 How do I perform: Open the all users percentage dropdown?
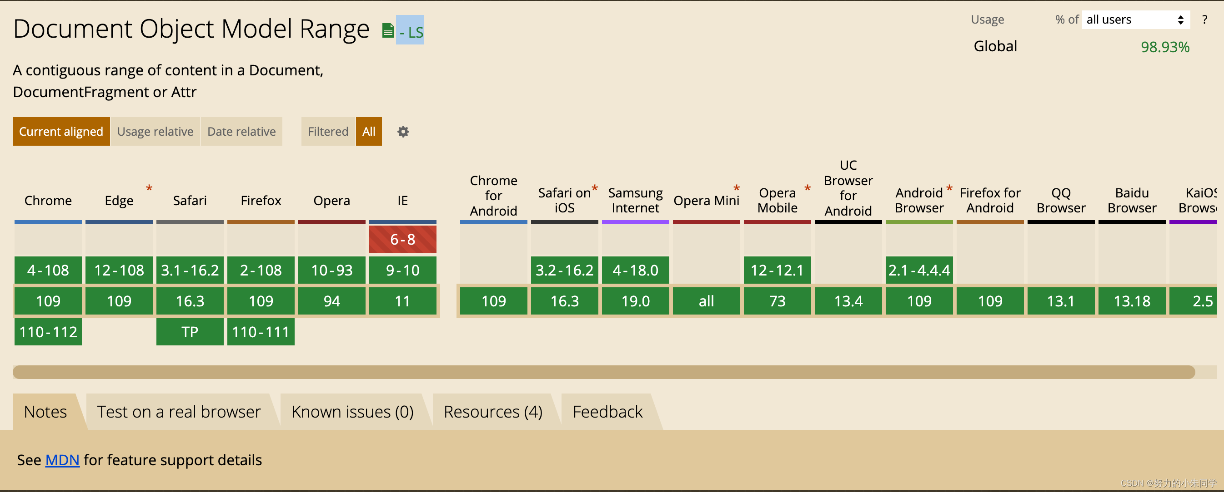point(1135,20)
